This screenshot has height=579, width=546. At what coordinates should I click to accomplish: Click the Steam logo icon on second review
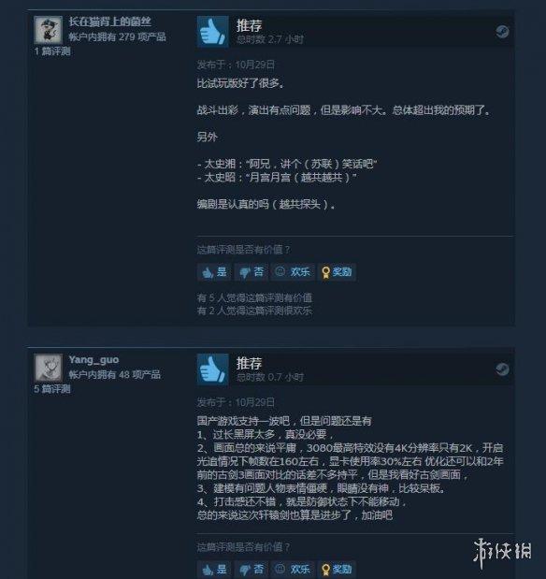502,369
